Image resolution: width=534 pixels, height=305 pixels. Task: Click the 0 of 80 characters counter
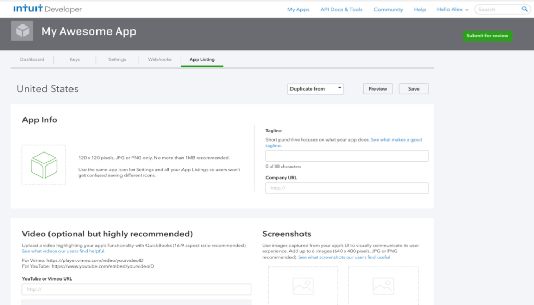point(283,166)
